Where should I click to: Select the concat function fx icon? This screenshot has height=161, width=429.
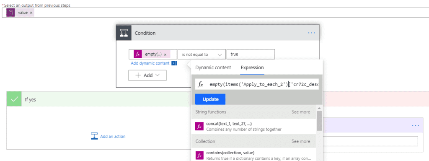(199, 126)
